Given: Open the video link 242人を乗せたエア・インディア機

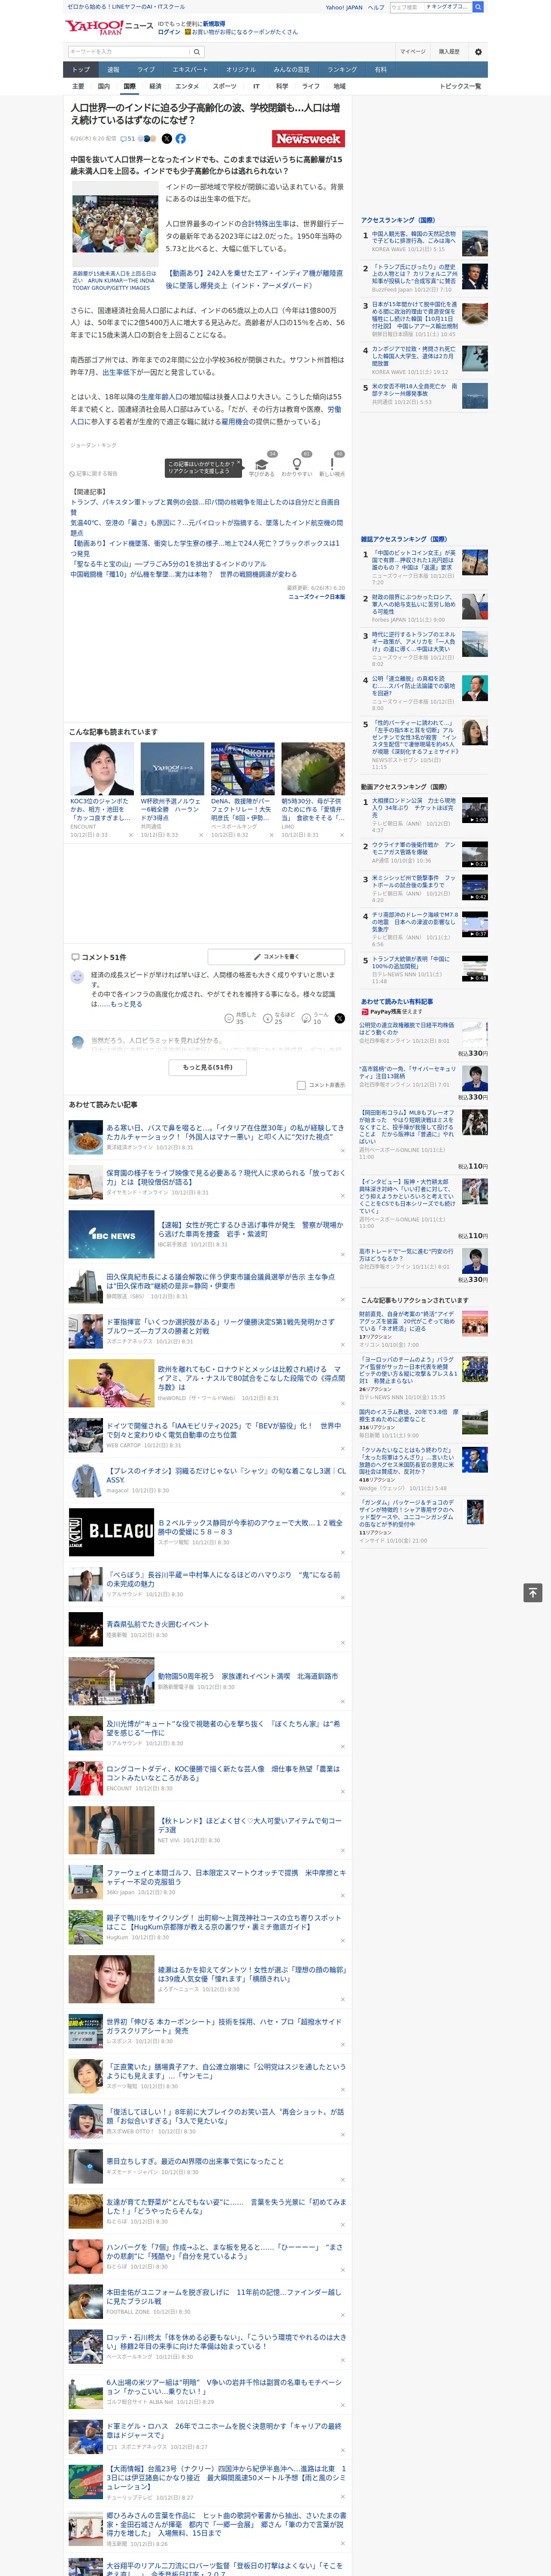Looking at the screenshot, I should [x=254, y=279].
